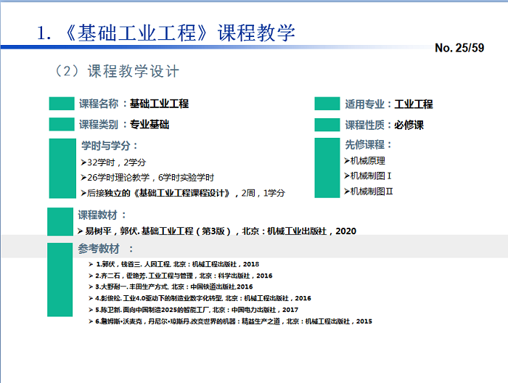Click the arrow bullet before 易树平 textbook entry
Viewport: 508px width, 383px height.
[x=80, y=231]
